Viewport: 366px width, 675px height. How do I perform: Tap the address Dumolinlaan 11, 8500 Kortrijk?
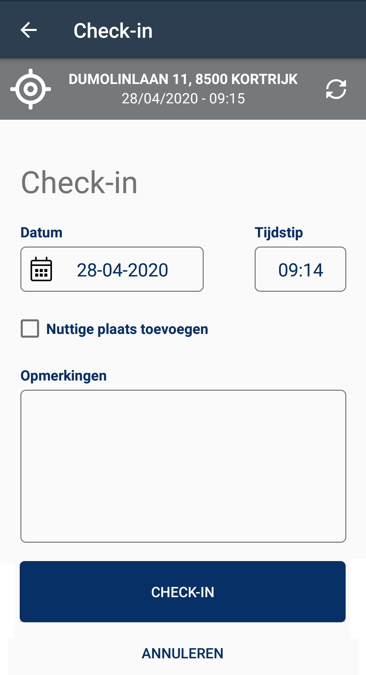[183, 79]
